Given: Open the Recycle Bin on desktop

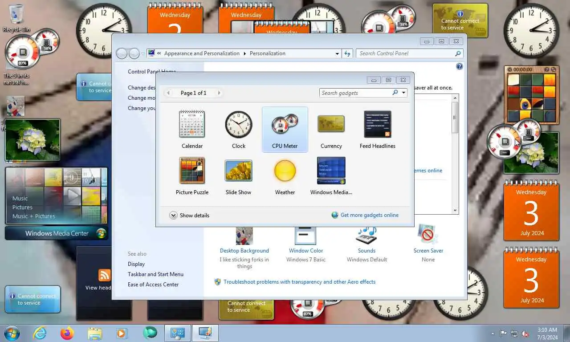Looking at the screenshot, I should pos(16,18).
